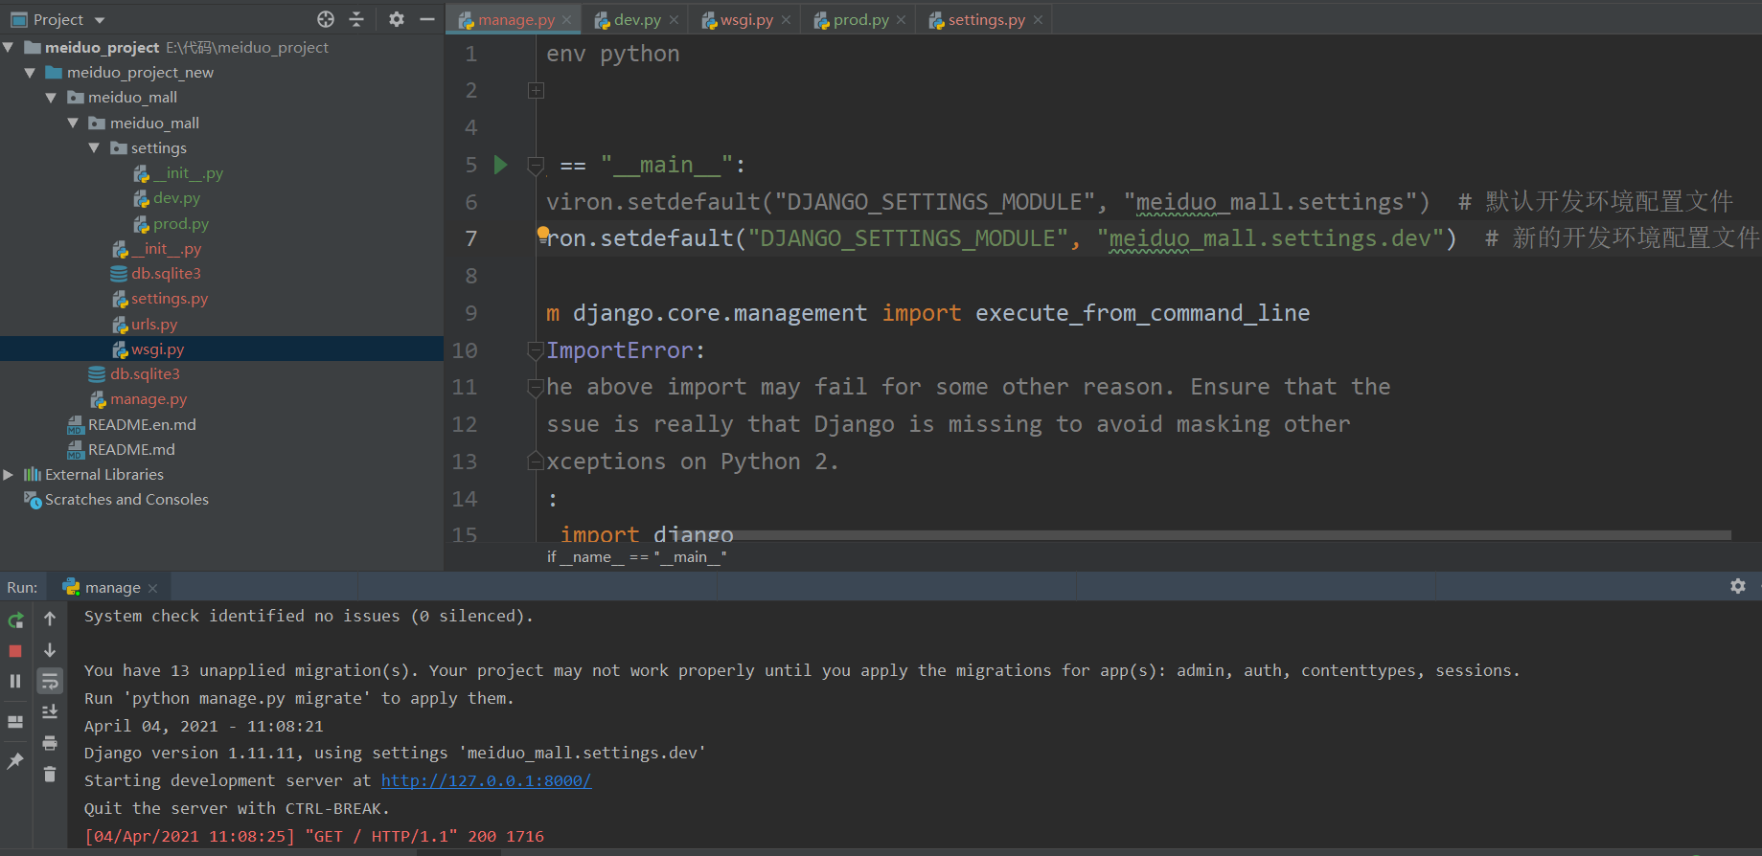Click the intention light bulb on line 7

[x=543, y=234]
